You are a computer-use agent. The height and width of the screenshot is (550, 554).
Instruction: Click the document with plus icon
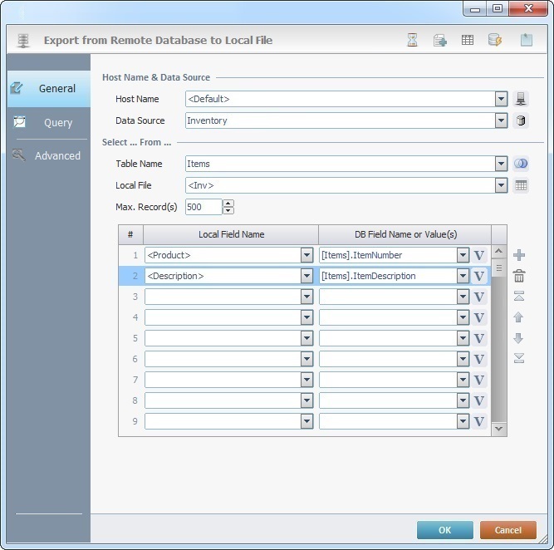tap(440, 40)
